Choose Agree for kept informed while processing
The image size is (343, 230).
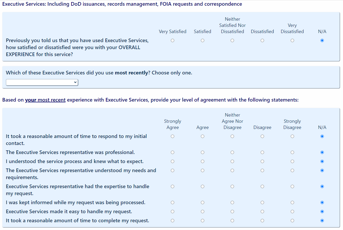tap(202, 203)
